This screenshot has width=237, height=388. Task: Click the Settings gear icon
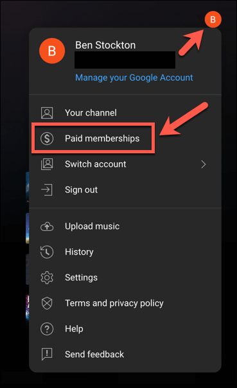point(47,278)
